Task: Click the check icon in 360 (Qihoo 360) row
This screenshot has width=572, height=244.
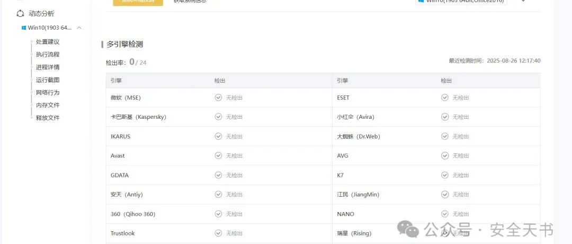Action: pos(218,214)
